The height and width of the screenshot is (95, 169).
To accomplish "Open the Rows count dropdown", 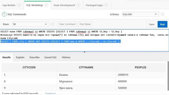I will point(31,24).
